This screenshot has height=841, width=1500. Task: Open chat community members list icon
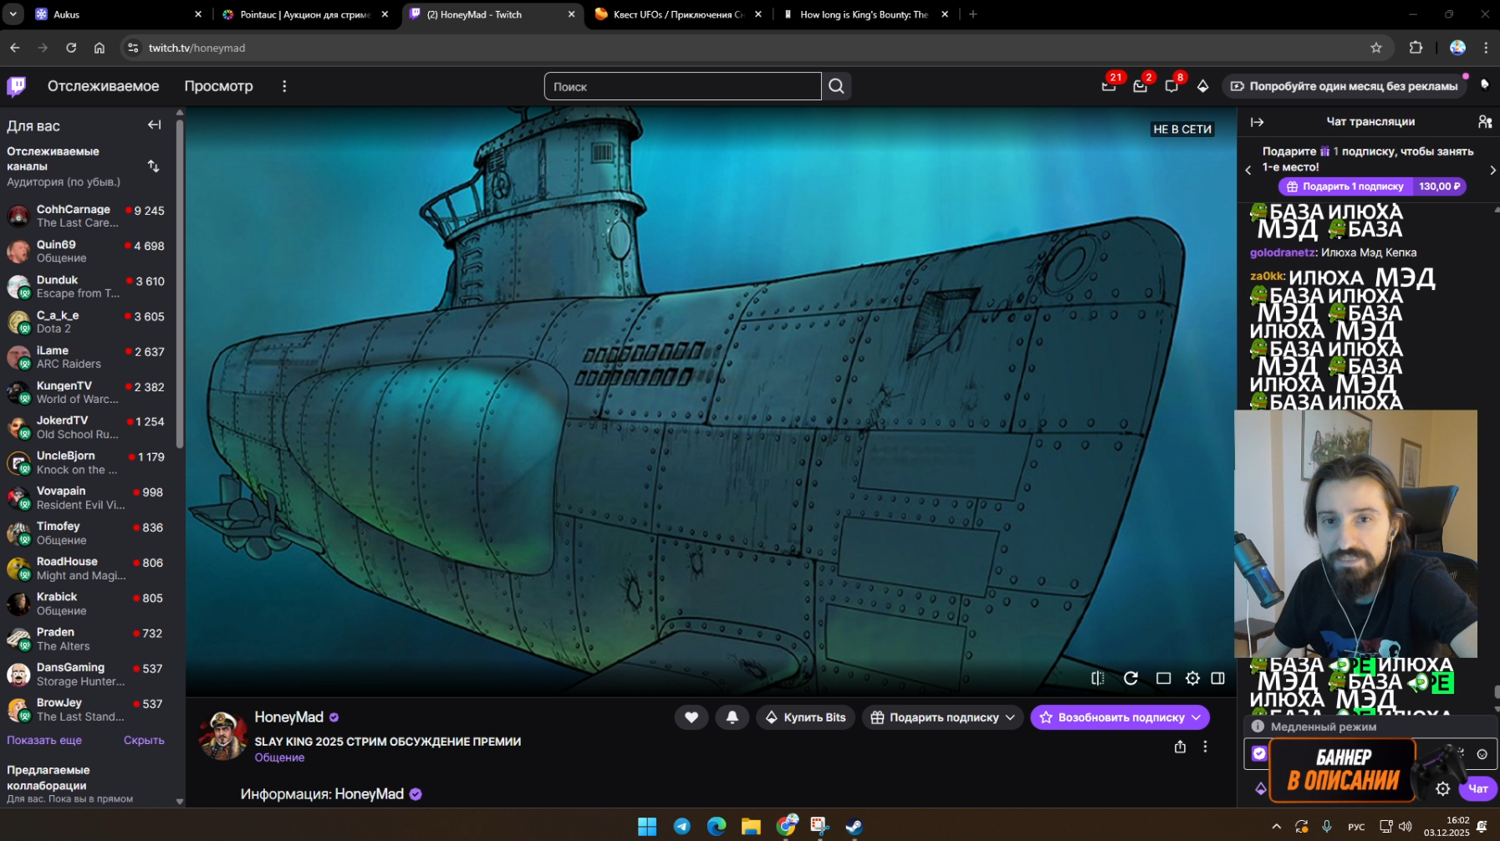[1484, 122]
